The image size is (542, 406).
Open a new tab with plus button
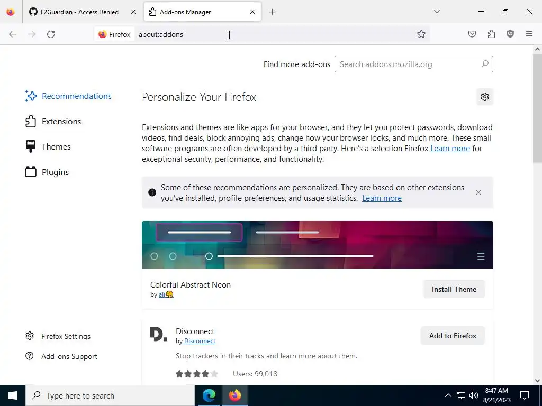pos(273,12)
